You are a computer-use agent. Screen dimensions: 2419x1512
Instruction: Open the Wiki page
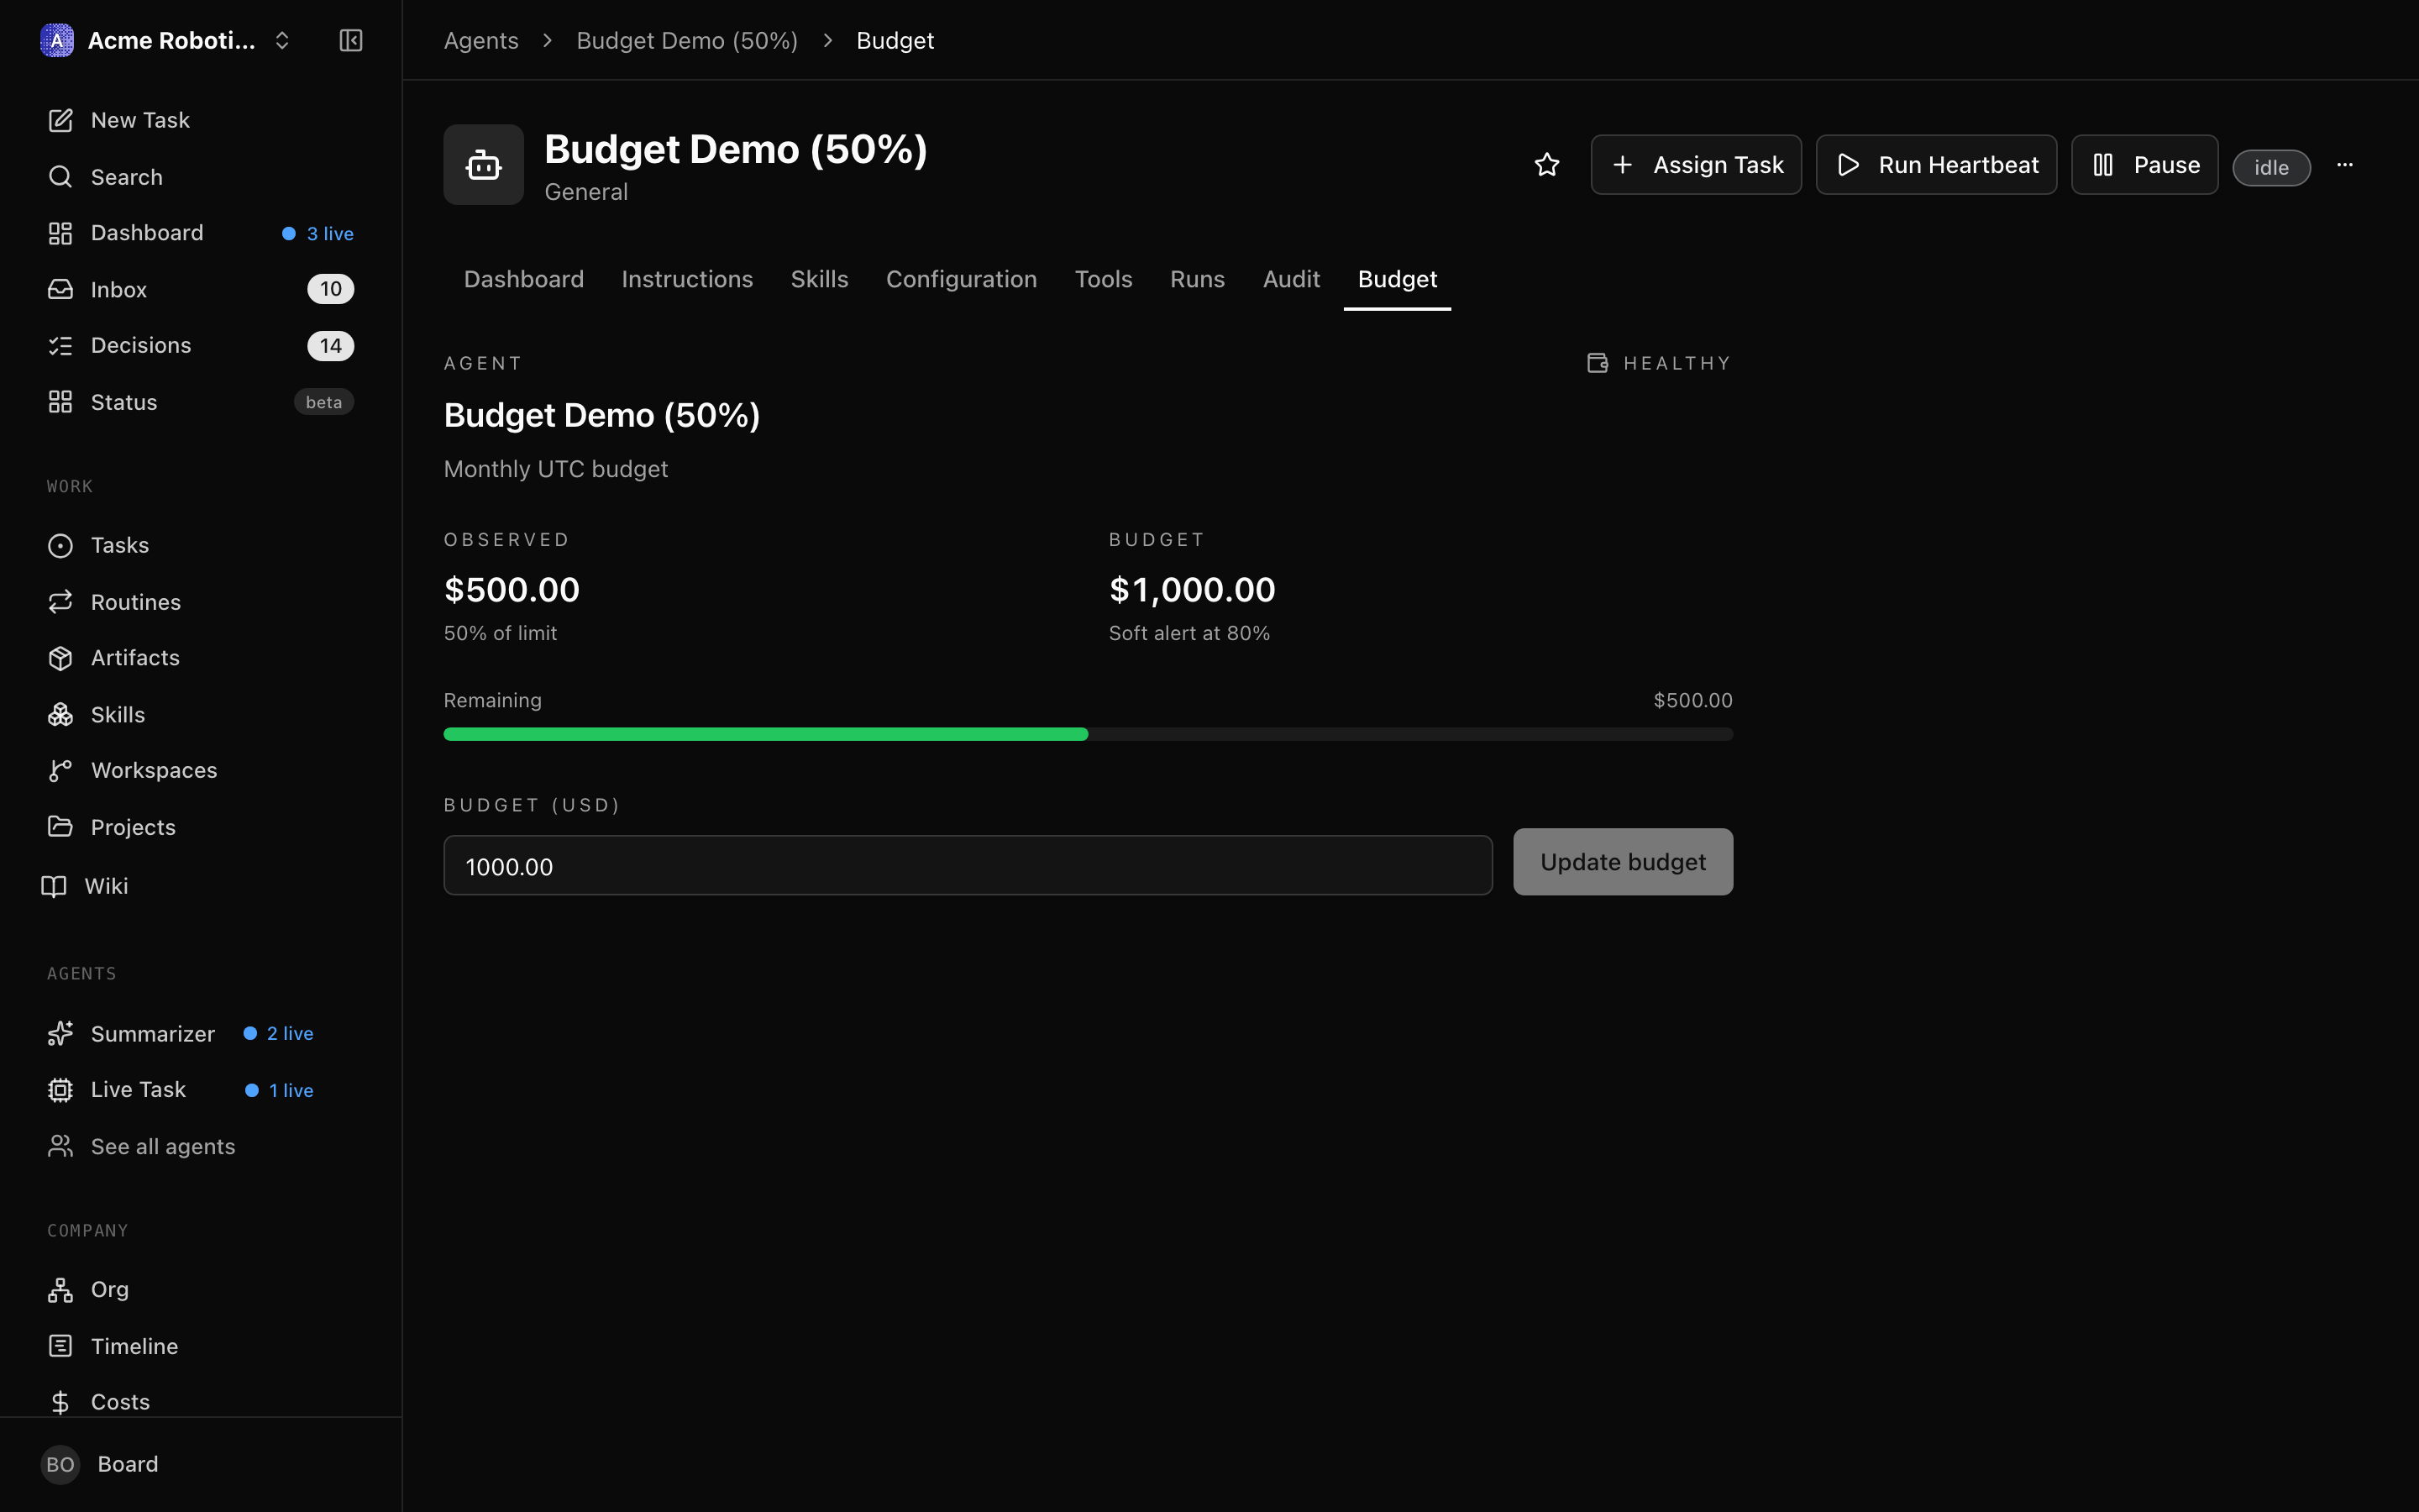201,886
